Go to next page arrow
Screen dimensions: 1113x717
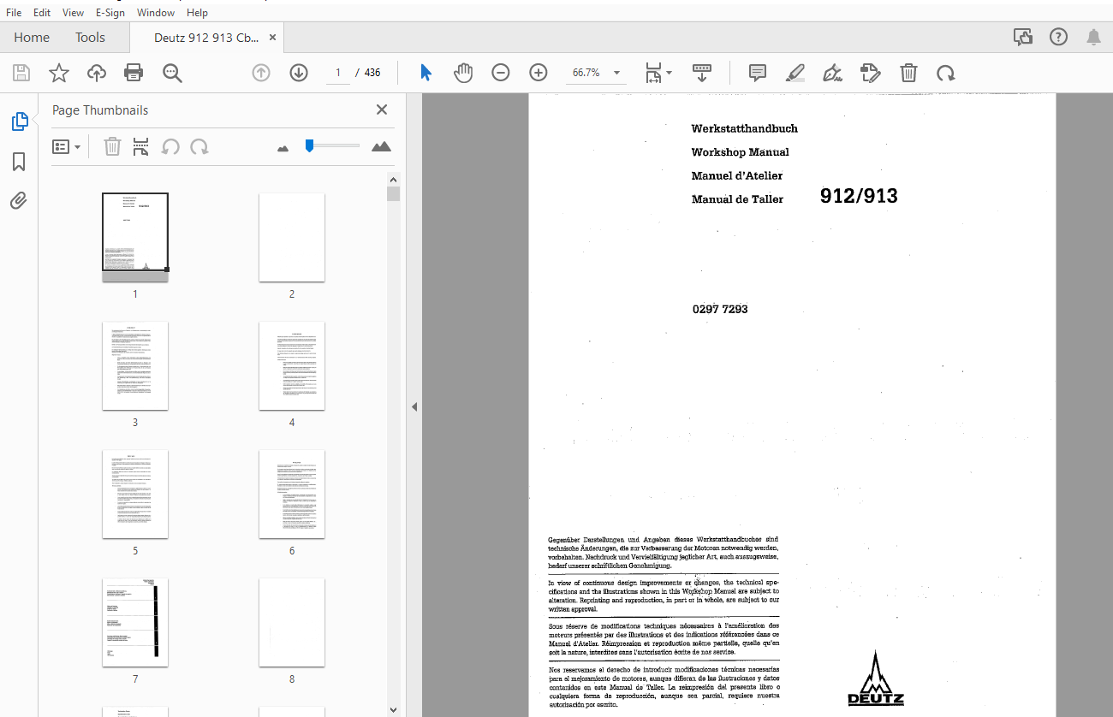tap(299, 73)
